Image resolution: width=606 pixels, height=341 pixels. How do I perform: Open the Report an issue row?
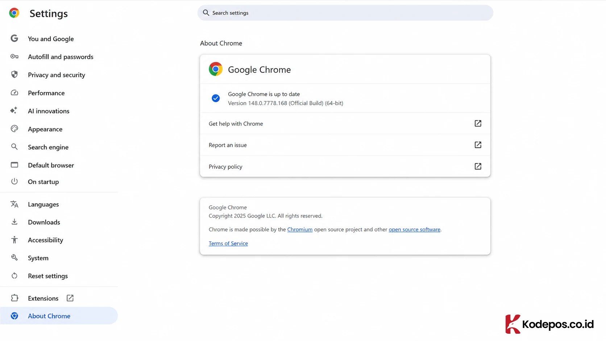point(345,145)
